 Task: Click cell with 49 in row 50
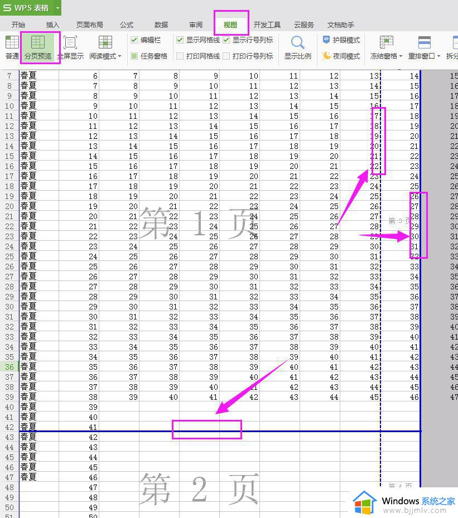click(79, 507)
